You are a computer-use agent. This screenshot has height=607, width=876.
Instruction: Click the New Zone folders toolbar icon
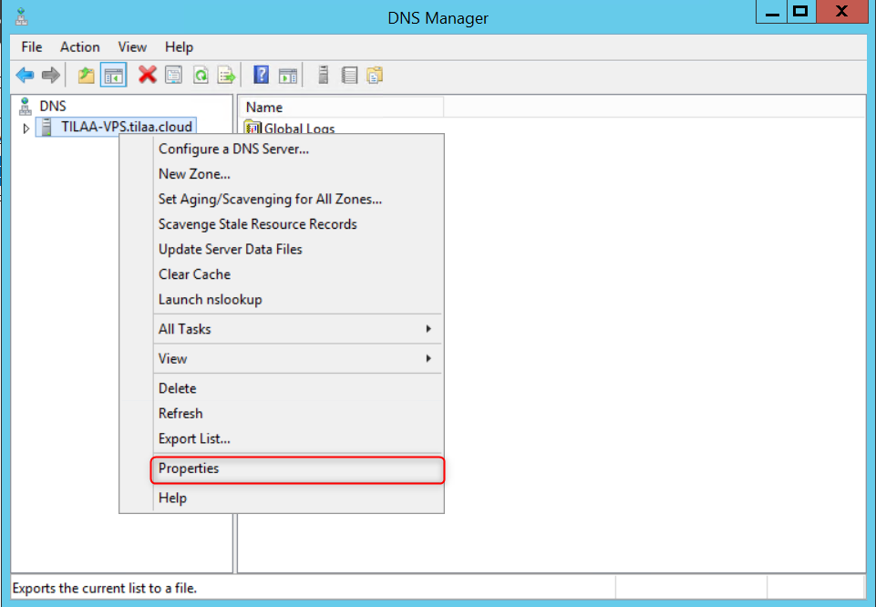pos(375,75)
